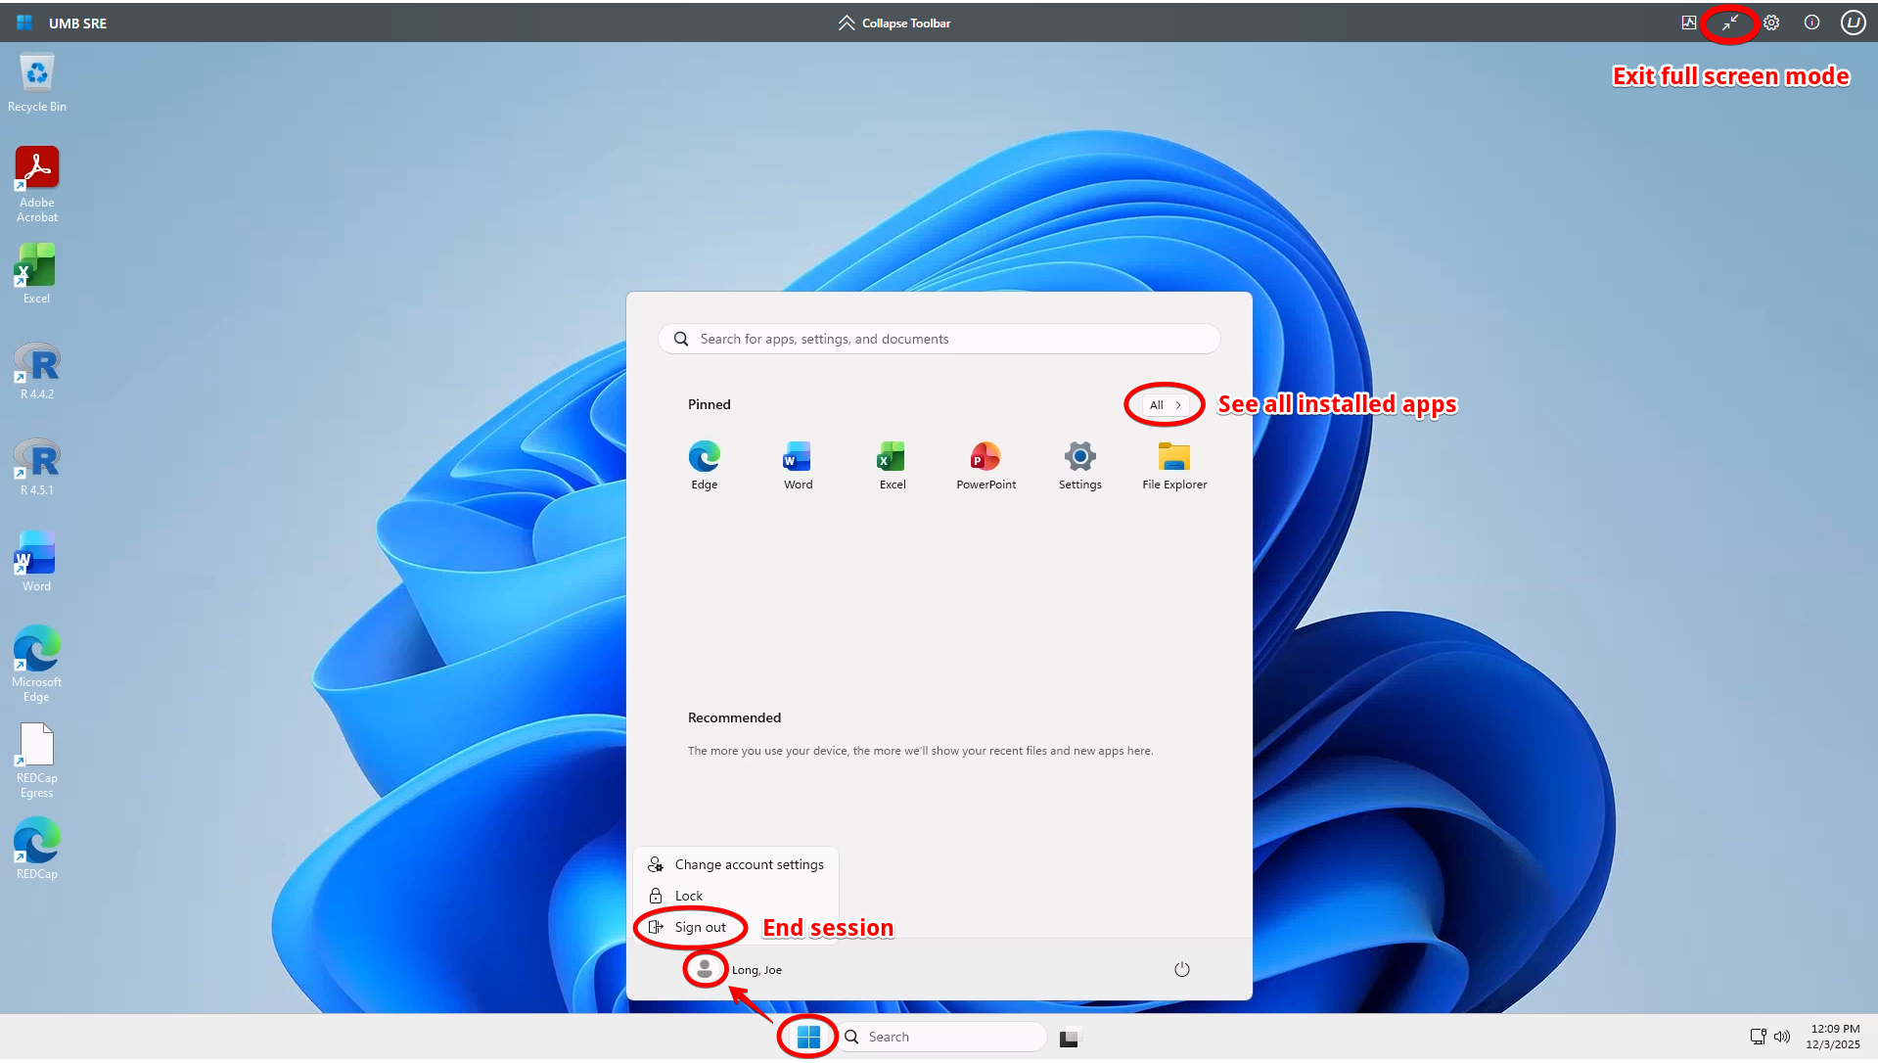
Task: Open Edge from pinned apps
Action: 704,465
